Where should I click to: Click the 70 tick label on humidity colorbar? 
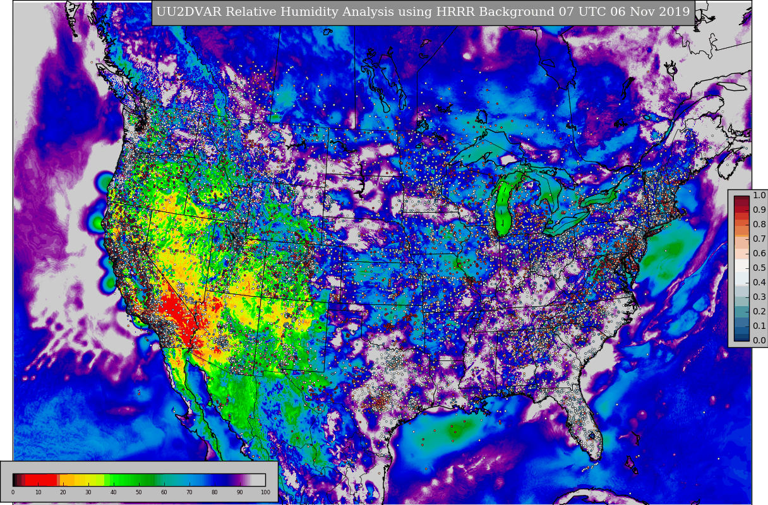(x=189, y=492)
